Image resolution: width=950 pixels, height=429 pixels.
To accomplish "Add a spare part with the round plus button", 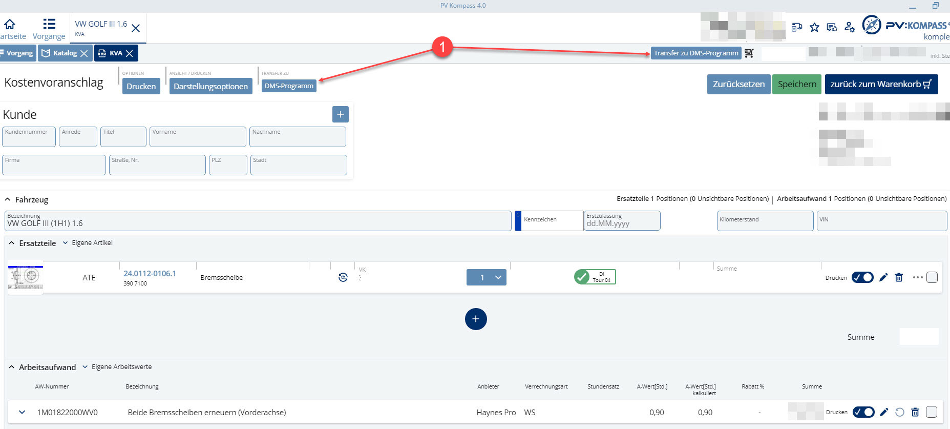I will pyautogui.click(x=476, y=319).
